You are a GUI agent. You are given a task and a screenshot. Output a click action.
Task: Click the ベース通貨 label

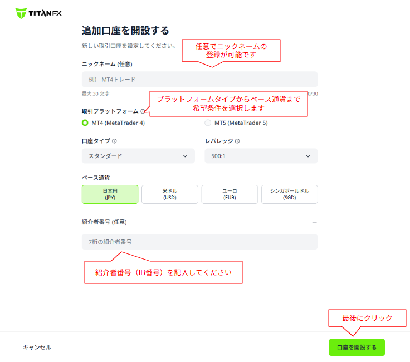[96, 178]
